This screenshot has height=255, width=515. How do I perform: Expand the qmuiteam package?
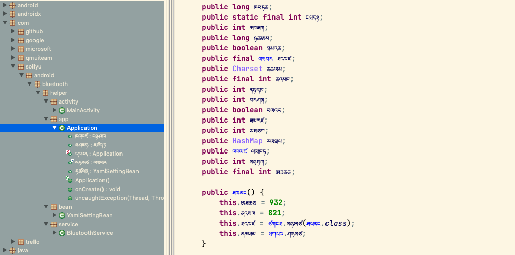tap(13, 58)
